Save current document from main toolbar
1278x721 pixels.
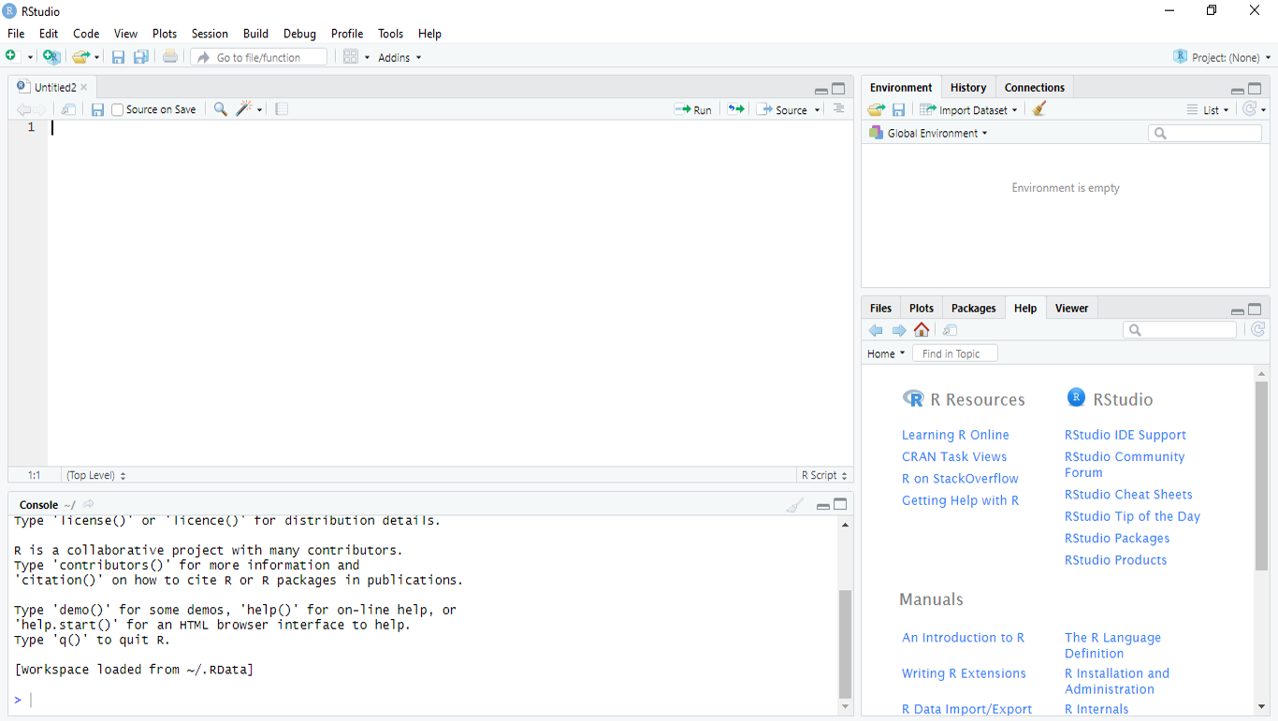coord(118,57)
